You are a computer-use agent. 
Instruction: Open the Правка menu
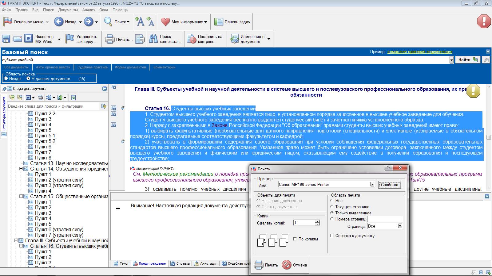pos(22,10)
